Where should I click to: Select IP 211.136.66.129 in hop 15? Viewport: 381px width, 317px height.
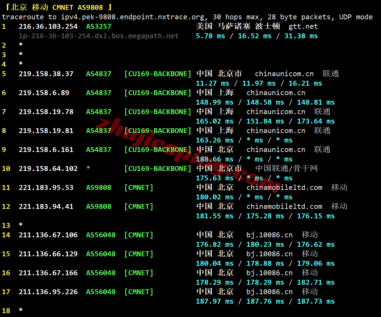point(48,254)
